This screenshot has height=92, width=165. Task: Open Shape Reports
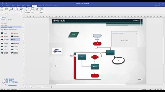[x=42, y=10]
